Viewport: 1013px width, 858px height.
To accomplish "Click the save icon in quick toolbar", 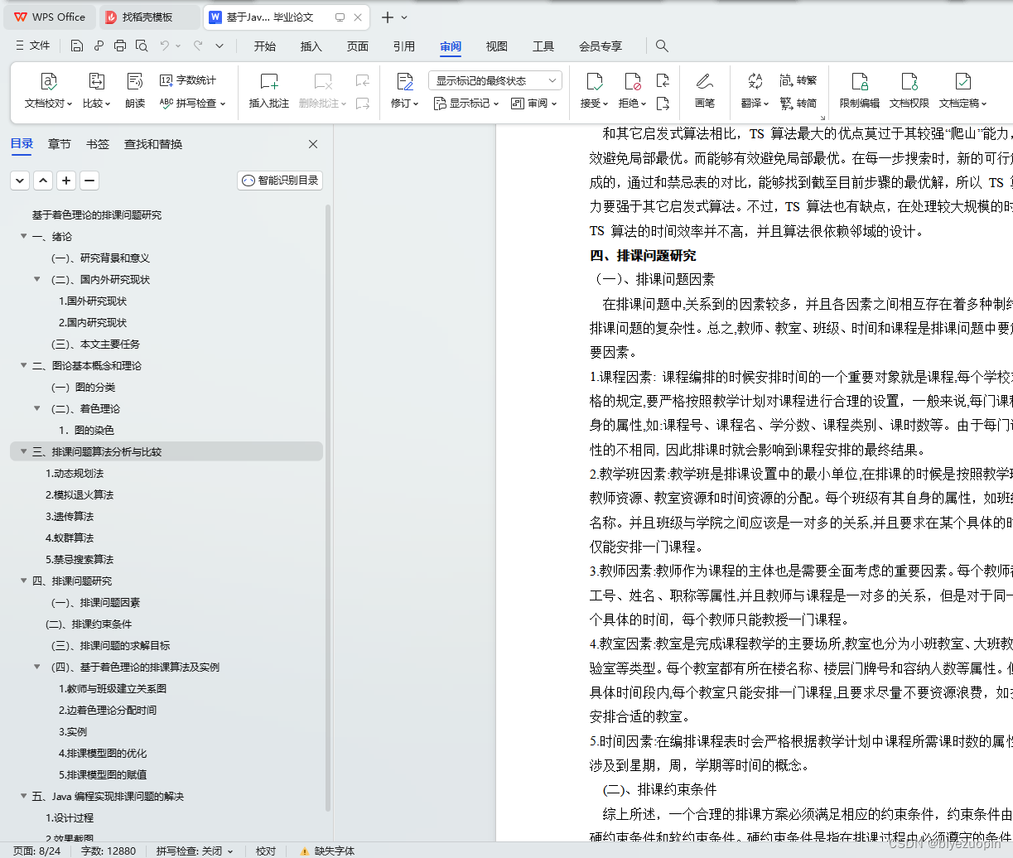I will (x=77, y=46).
